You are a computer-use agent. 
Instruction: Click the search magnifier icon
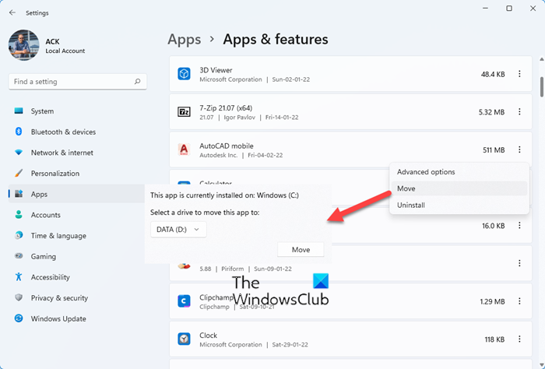pyautogui.click(x=138, y=81)
